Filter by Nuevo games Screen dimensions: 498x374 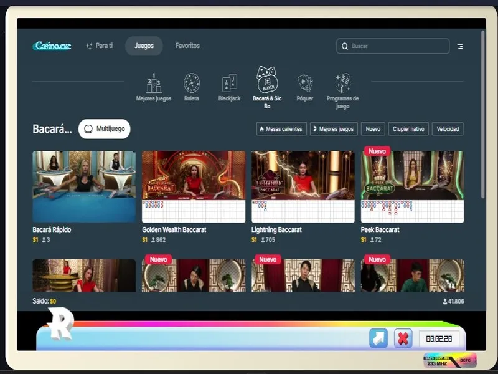click(373, 129)
